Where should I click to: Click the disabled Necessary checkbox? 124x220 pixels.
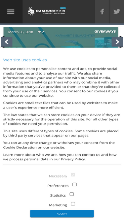pyautogui.click(x=73, y=175)
